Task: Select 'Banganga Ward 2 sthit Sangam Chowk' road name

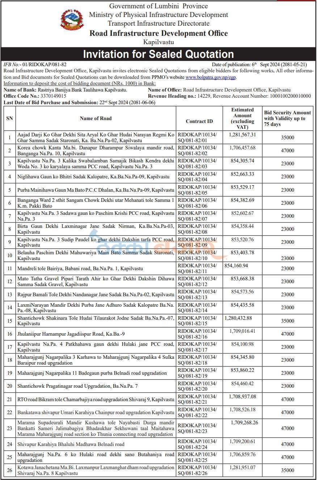Action: pos(96,203)
